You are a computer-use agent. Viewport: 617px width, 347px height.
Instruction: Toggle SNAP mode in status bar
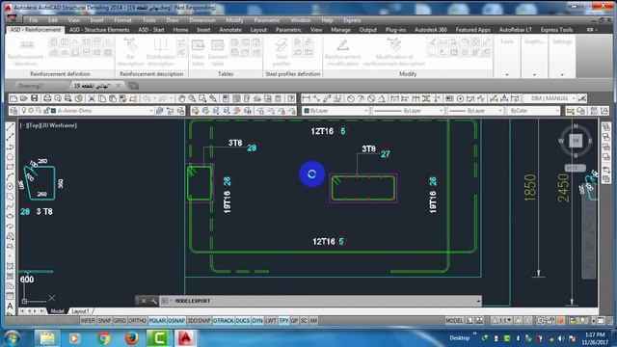pyautogui.click(x=104, y=321)
